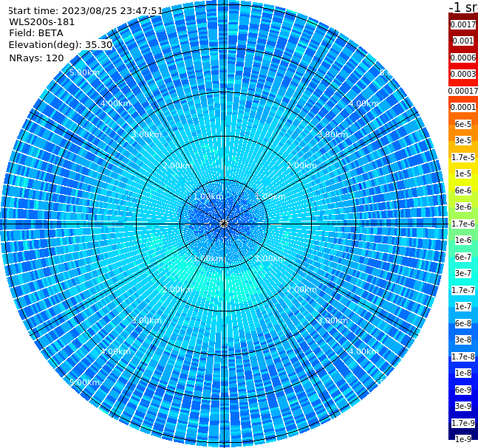
Task: Click the 1.7e-5 colorbar label
Action: pyautogui.click(x=463, y=157)
